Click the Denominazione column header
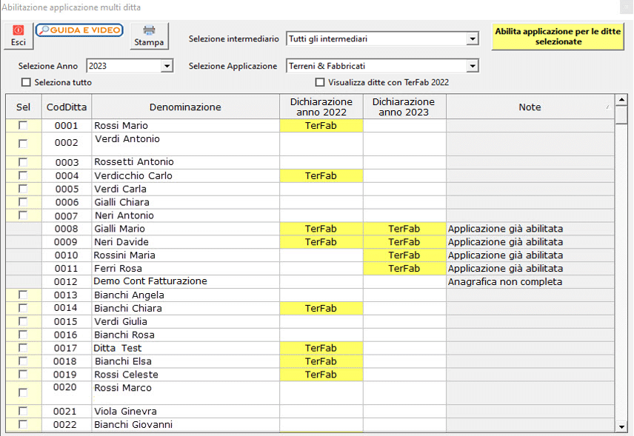Screen dimensions: 634x436 click(185, 107)
